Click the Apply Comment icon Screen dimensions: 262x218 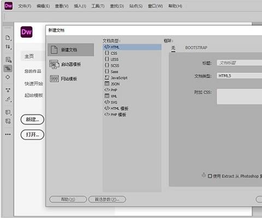(x=8, y=112)
